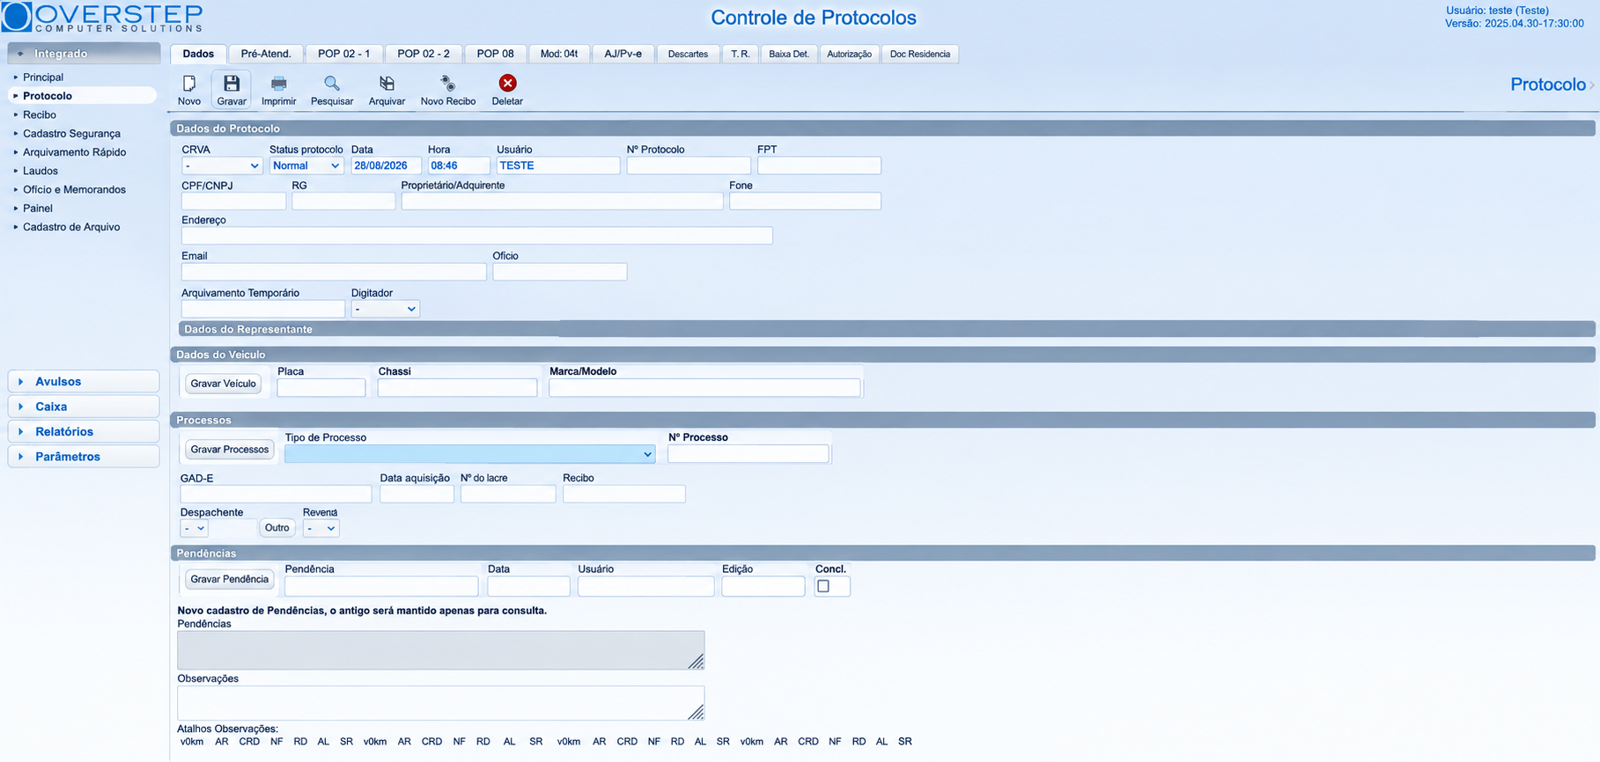Click the red Deletar icon
The image size is (1600, 762).
[507, 83]
